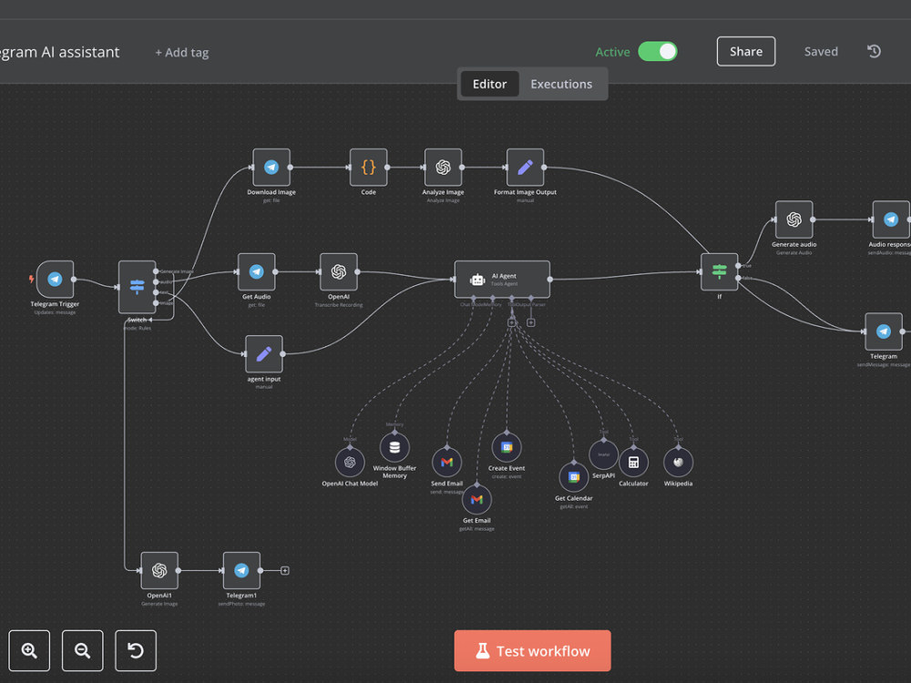Open the OpenAI1 Generate Image node
Screen dimensions: 911x683
point(159,570)
